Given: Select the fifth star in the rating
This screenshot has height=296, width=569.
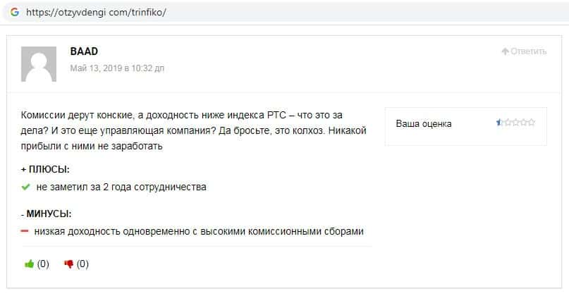Looking at the screenshot, I should pos(532,123).
